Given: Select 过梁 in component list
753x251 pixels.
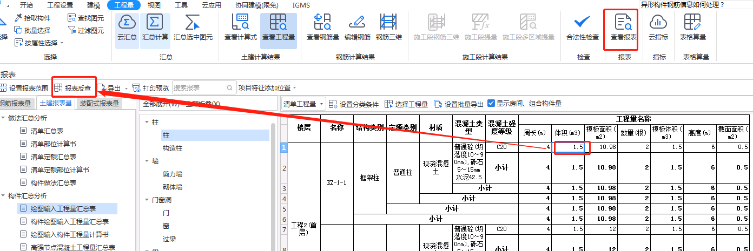Looking at the screenshot, I should pos(170,239).
